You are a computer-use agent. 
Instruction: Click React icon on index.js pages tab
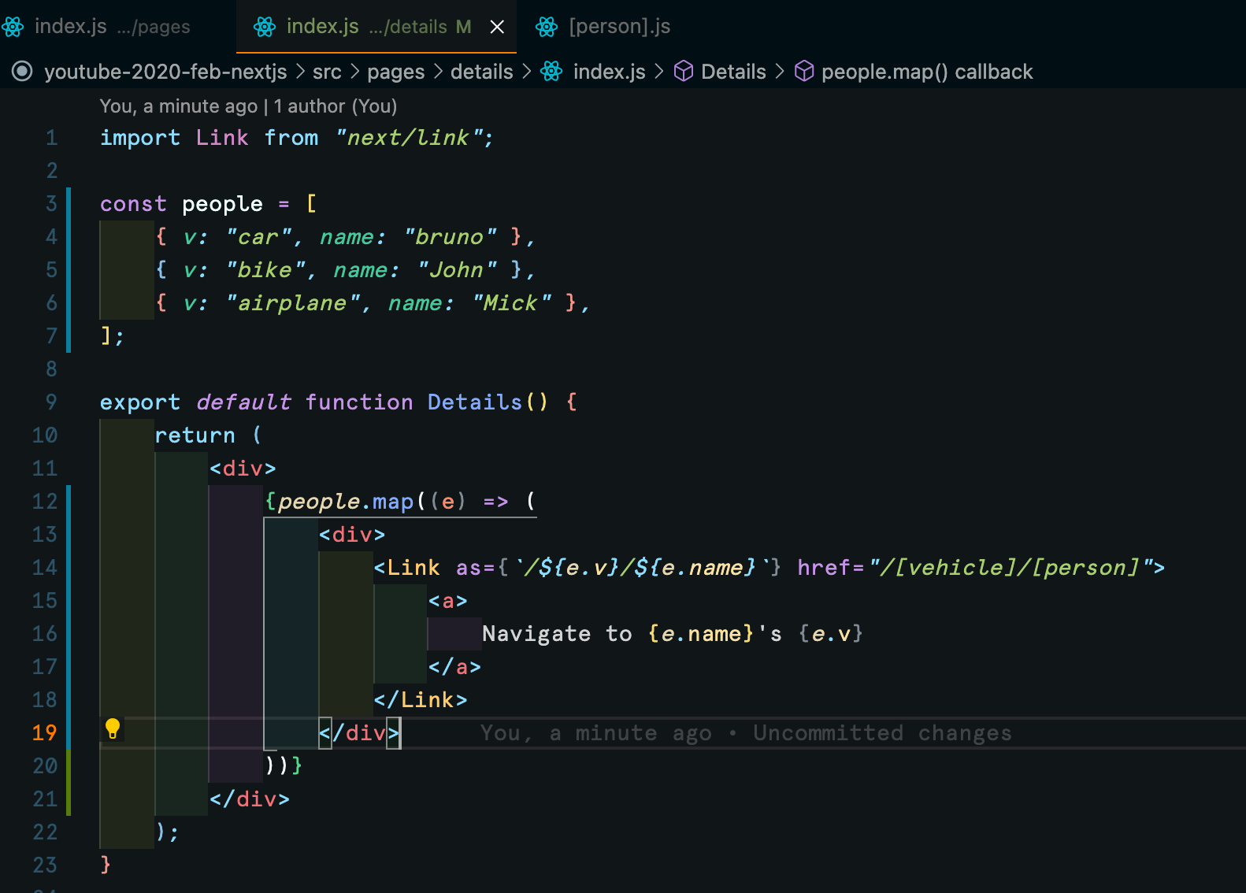(13, 27)
